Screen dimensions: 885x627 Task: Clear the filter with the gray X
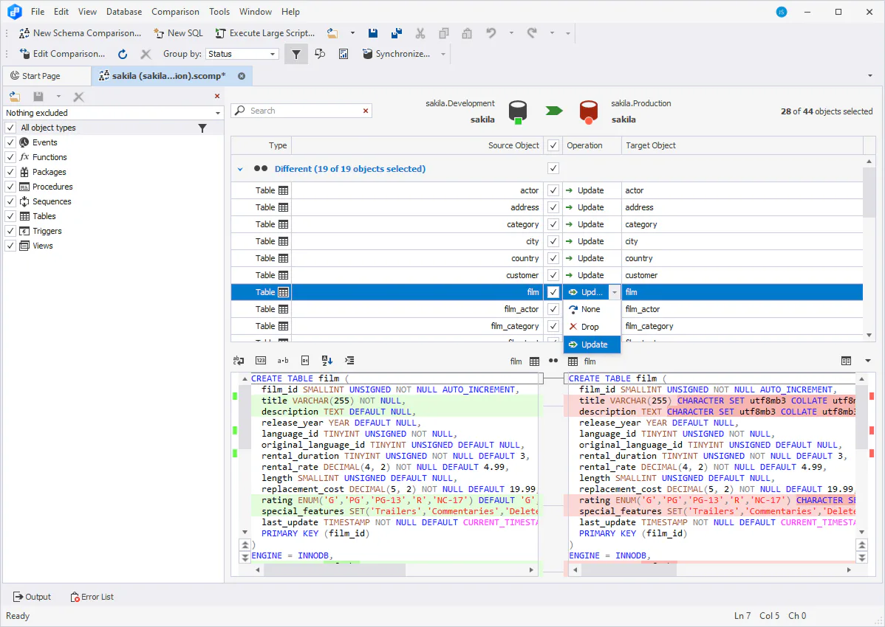click(78, 97)
